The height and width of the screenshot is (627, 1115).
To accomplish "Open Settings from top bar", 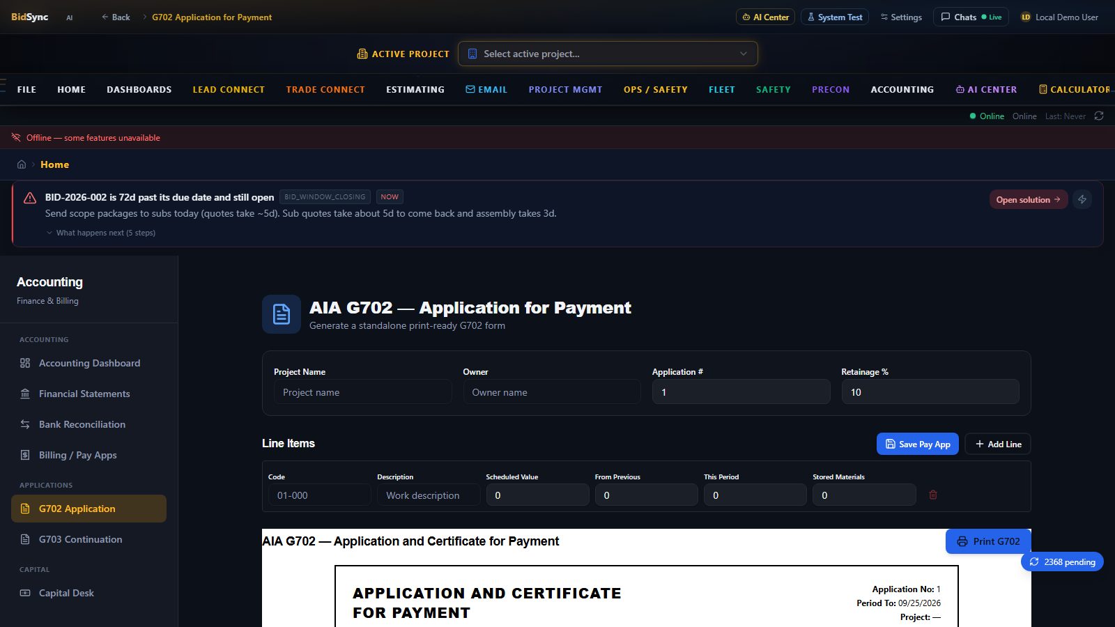I will [901, 17].
